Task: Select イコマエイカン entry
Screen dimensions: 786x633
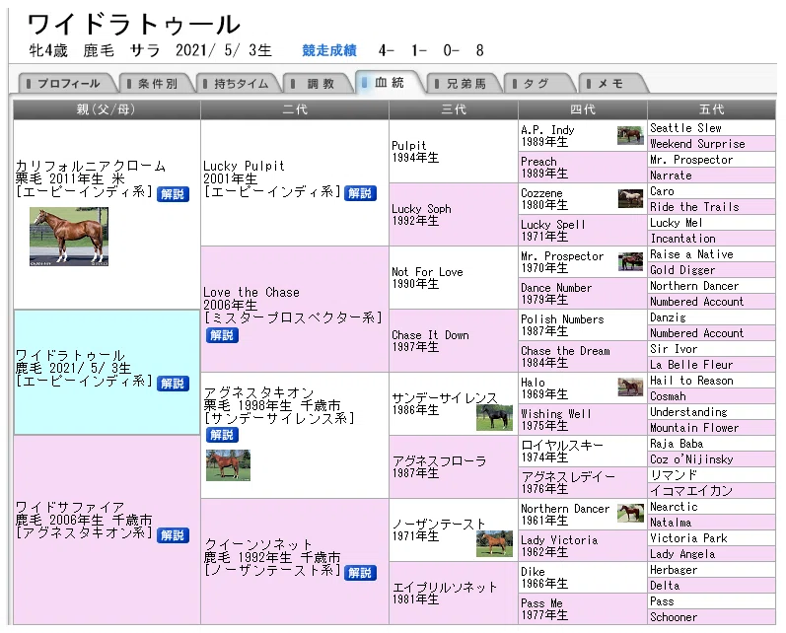Action: [711, 491]
